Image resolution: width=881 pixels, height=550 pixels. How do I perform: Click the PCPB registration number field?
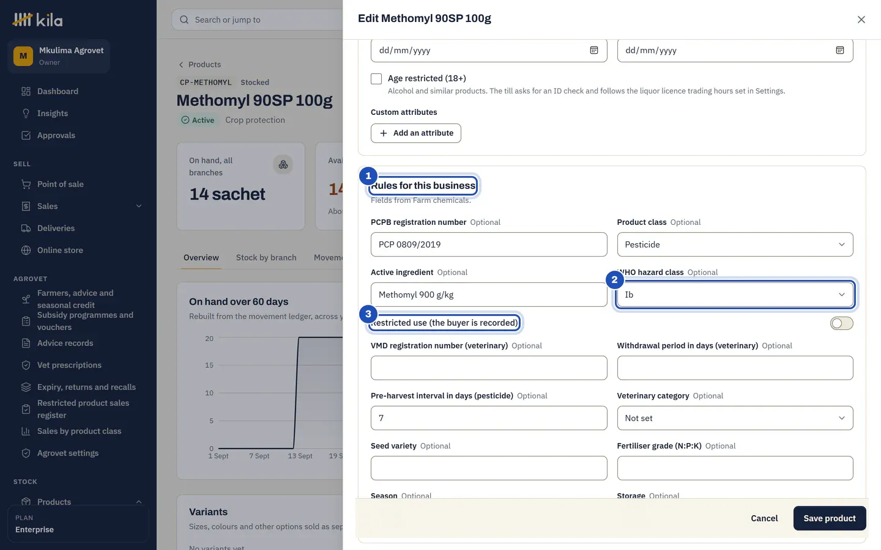tap(489, 244)
